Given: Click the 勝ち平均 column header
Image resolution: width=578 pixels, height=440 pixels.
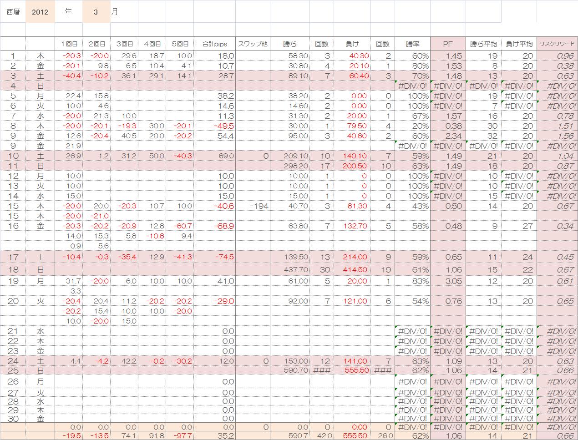Looking at the screenshot, I should pos(483,44).
